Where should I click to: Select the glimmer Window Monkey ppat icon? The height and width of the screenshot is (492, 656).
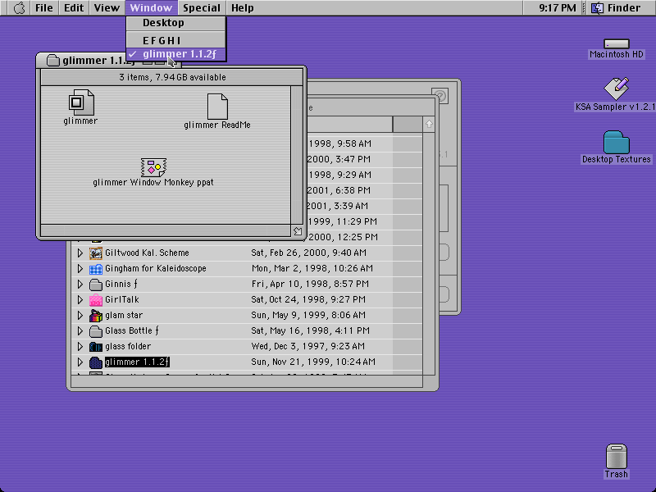[x=153, y=167]
